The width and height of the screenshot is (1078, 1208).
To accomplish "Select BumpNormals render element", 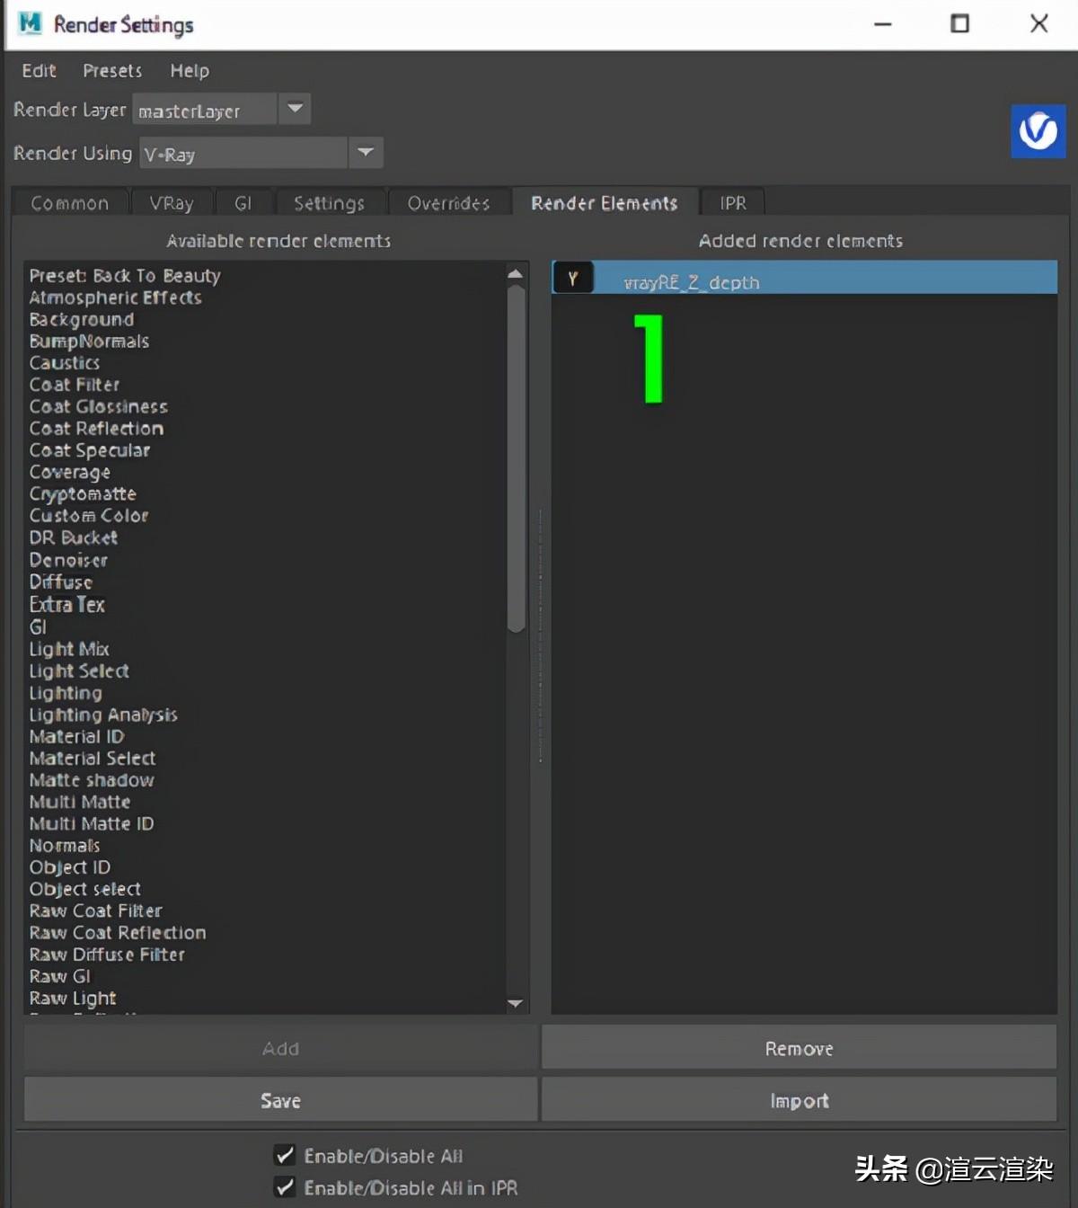I will (89, 342).
